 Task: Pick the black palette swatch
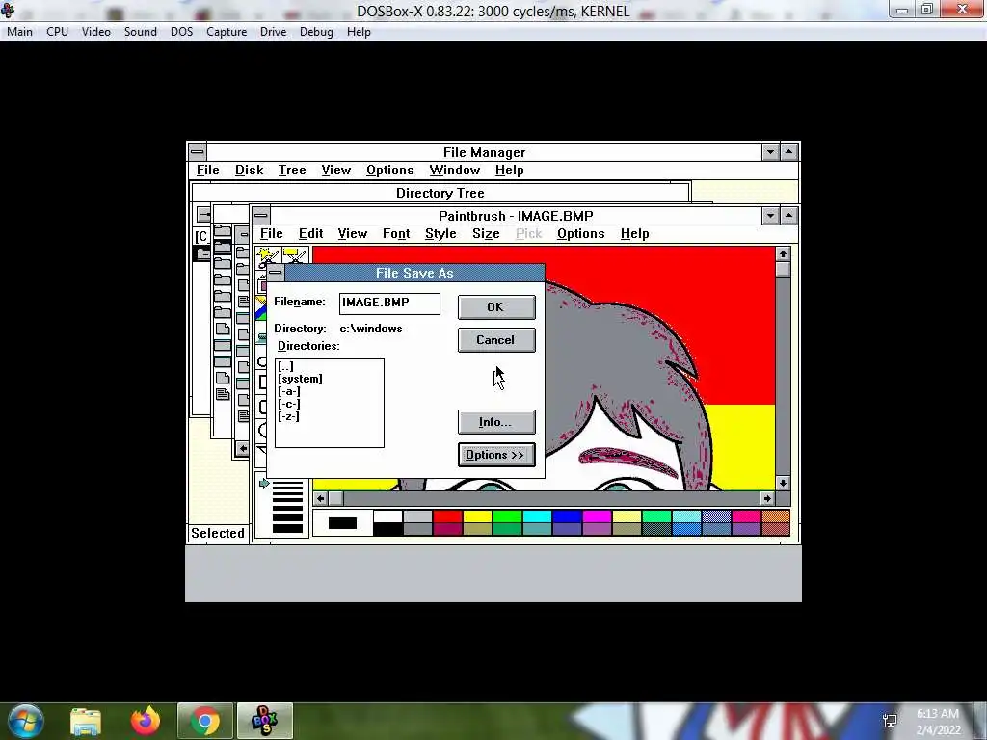tap(387, 529)
